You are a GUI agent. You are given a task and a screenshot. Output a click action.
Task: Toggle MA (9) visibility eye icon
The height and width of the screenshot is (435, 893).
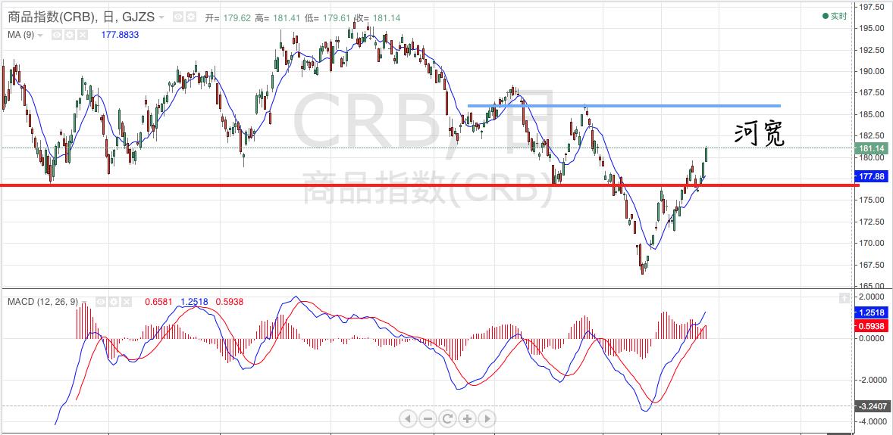point(57,35)
